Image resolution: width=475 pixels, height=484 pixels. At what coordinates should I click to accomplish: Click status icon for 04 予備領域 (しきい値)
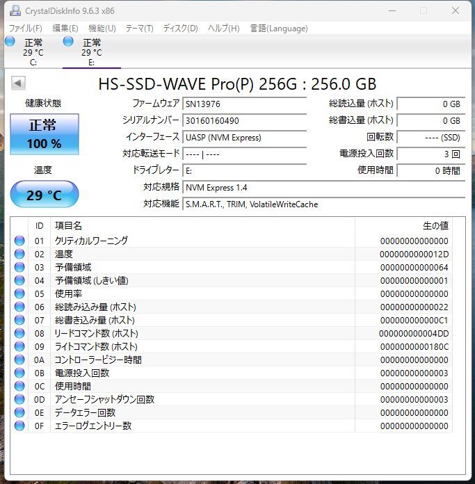click(x=19, y=280)
